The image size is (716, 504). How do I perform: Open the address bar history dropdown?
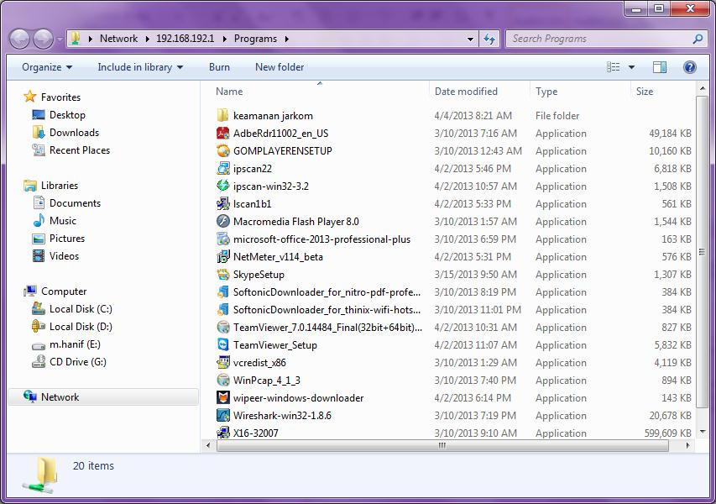coord(470,39)
